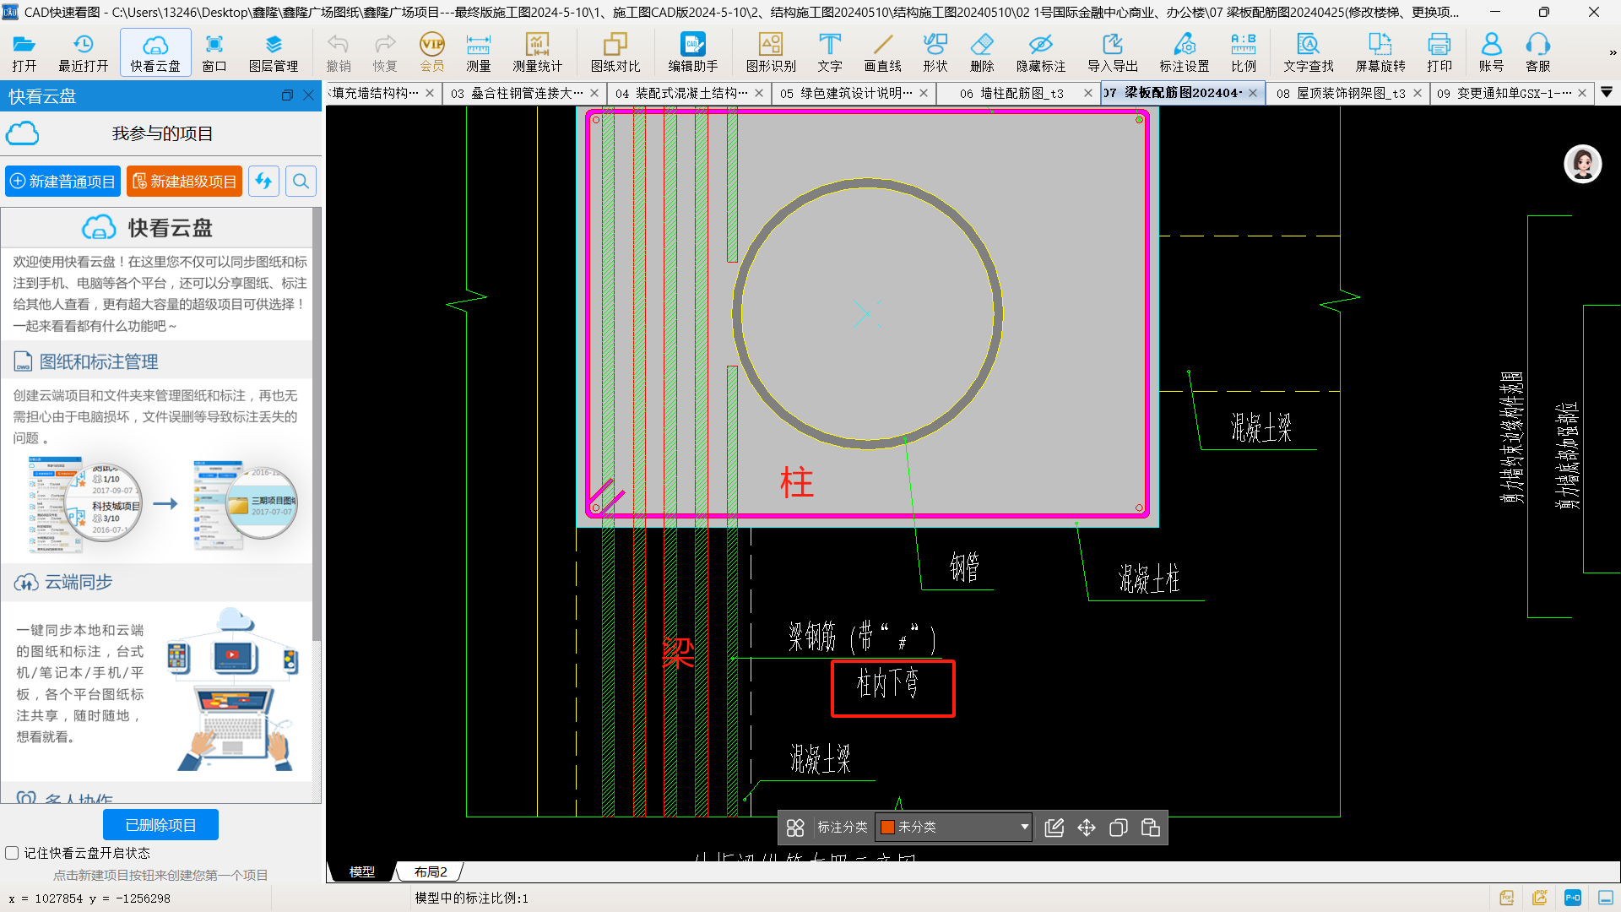Image resolution: width=1621 pixels, height=912 pixels.
Task: Click the blue P-O status bar icon
Action: pyautogui.click(x=1573, y=898)
